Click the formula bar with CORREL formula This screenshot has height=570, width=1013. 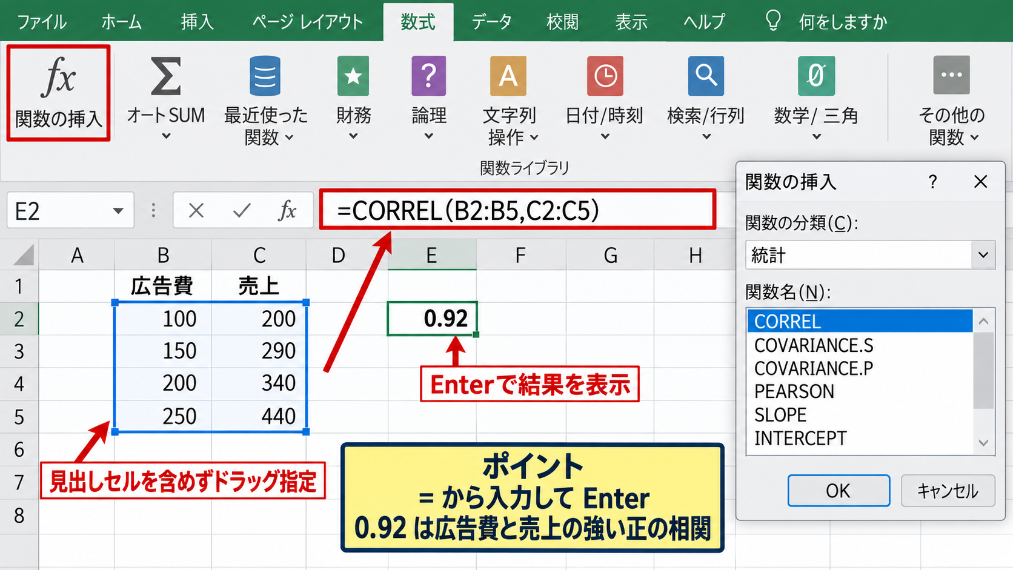(x=518, y=210)
